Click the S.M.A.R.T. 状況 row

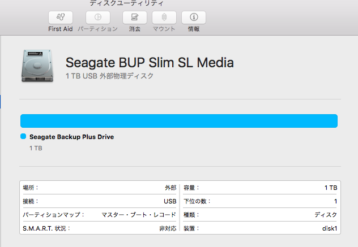pos(100,228)
